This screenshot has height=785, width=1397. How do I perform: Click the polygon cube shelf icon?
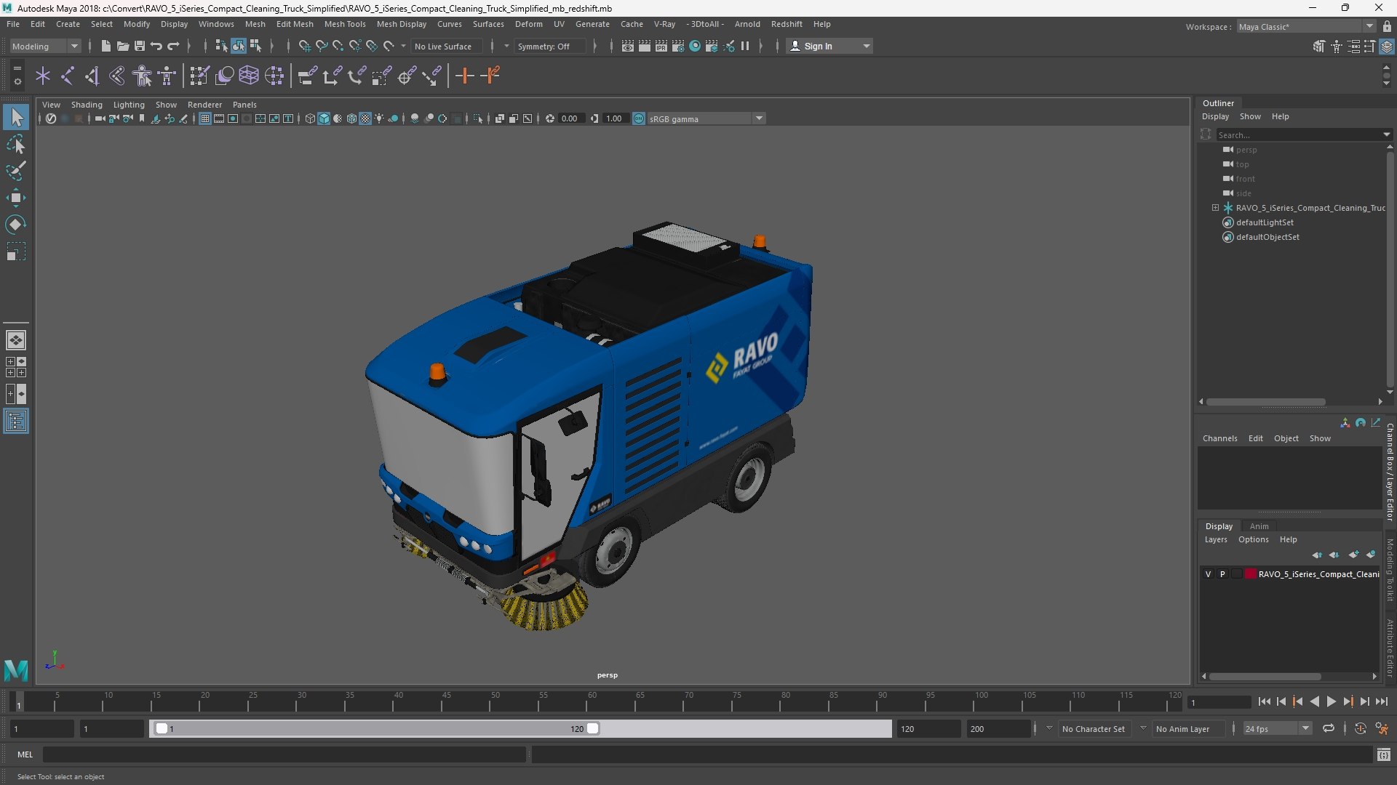click(249, 76)
